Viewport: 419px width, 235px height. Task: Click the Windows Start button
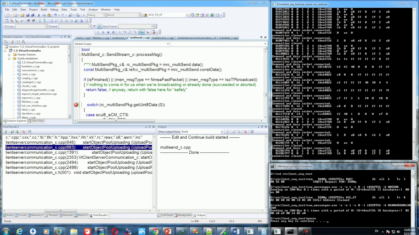tap(6, 232)
